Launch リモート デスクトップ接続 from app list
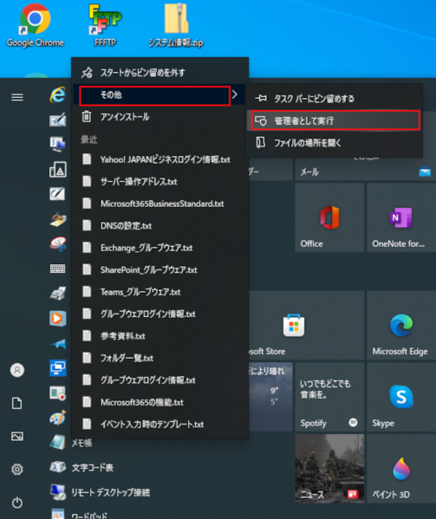This screenshot has width=436, height=519. click(x=100, y=492)
